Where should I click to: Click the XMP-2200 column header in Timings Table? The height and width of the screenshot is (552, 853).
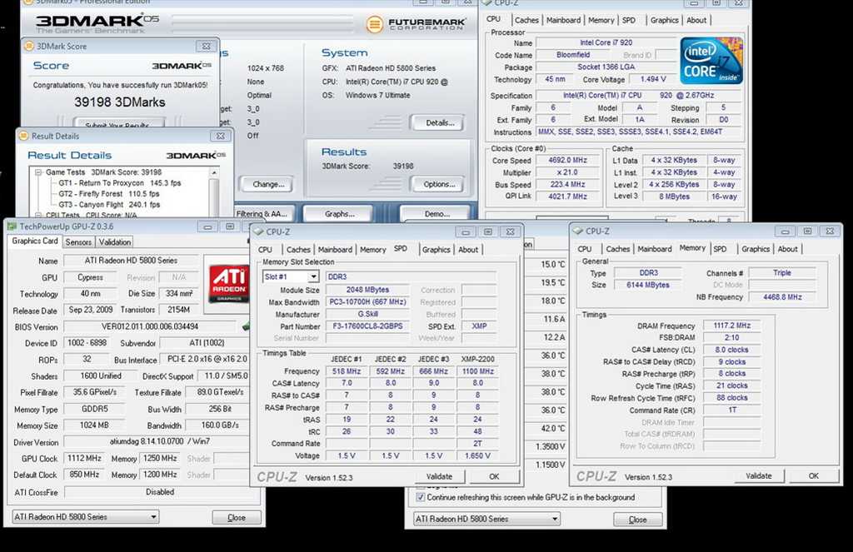click(477, 359)
